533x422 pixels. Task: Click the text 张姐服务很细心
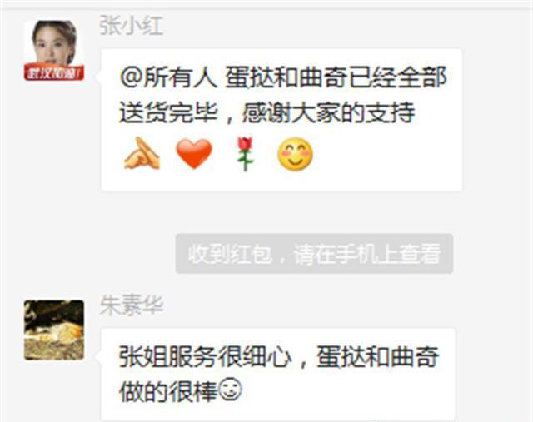[x=206, y=357]
